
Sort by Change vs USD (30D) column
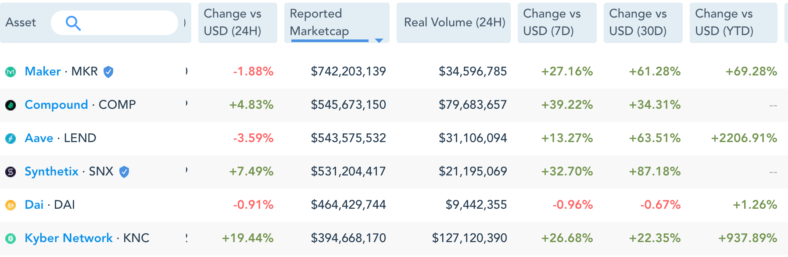pos(643,22)
